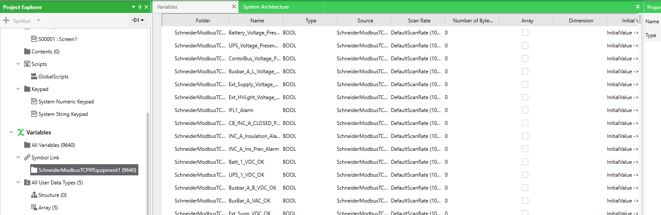Click the Contents (0) folder icon

click(x=27, y=51)
